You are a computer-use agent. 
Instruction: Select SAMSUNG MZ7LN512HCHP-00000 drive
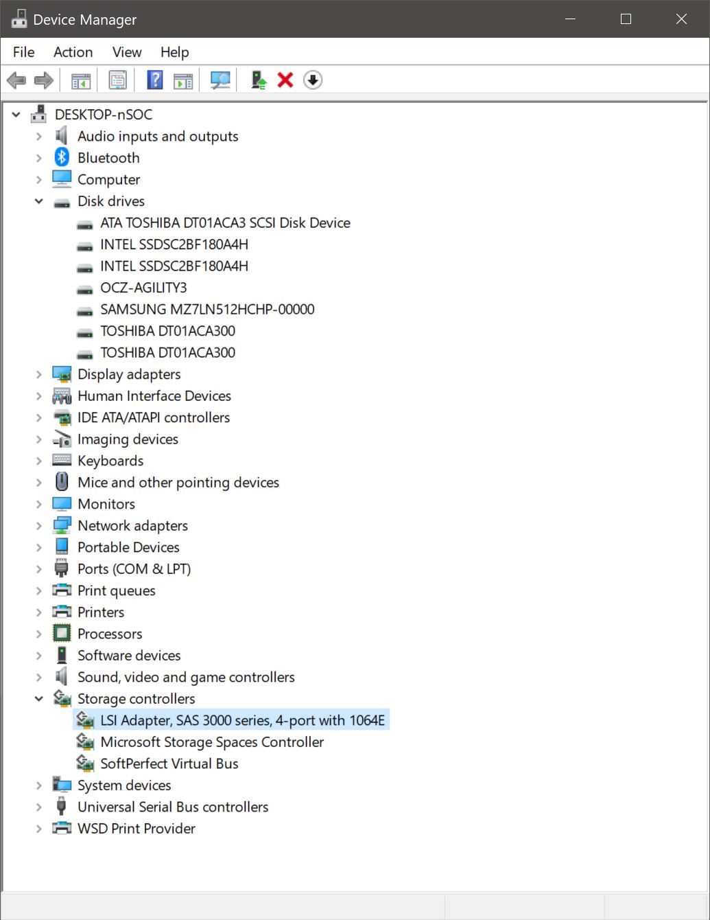[207, 309]
